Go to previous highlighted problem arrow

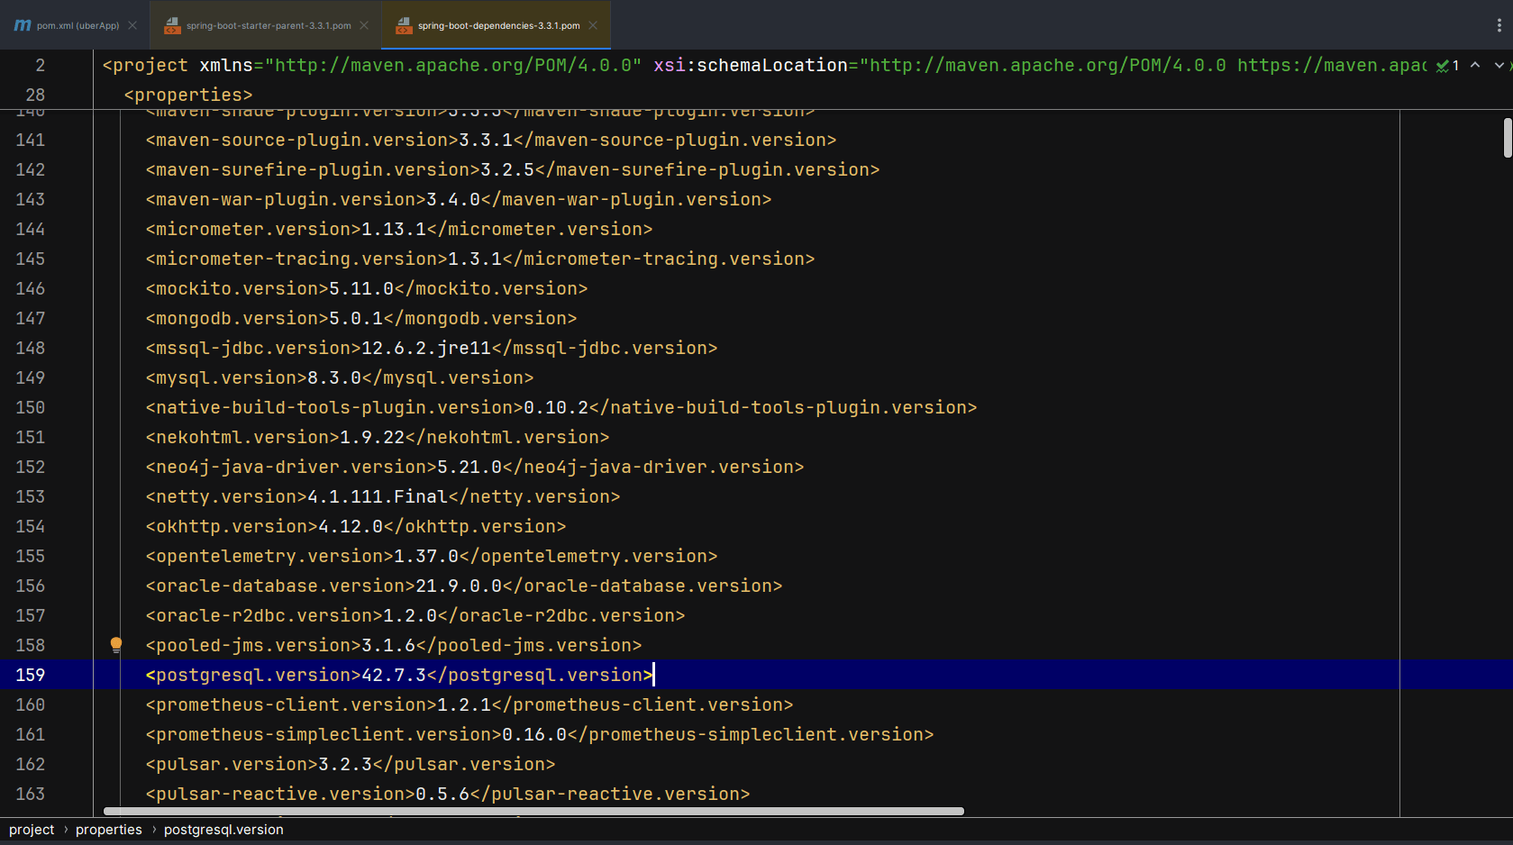(x=1475, y=65)
